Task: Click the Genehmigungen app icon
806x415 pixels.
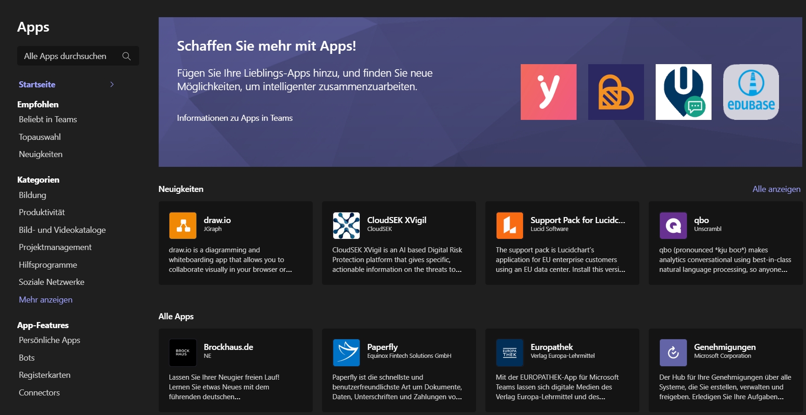Action: 673,353
